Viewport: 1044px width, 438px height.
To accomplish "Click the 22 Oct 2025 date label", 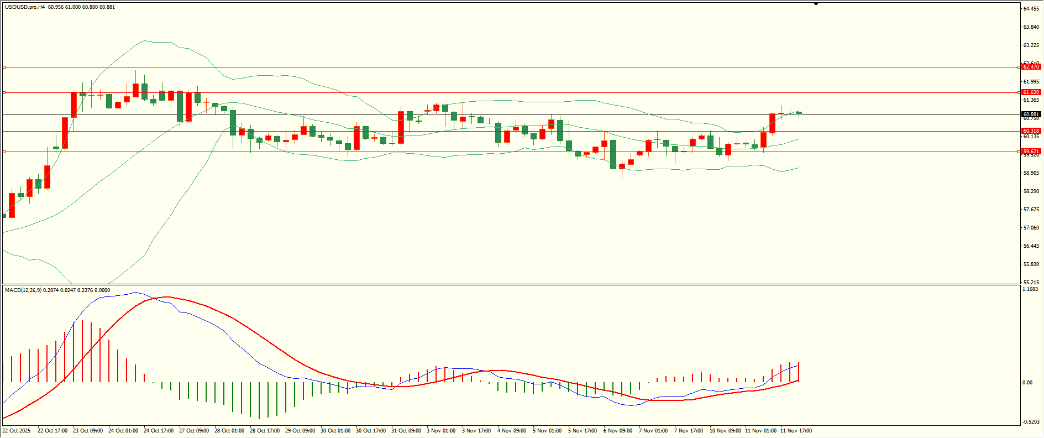I will [x=17, y=431].
